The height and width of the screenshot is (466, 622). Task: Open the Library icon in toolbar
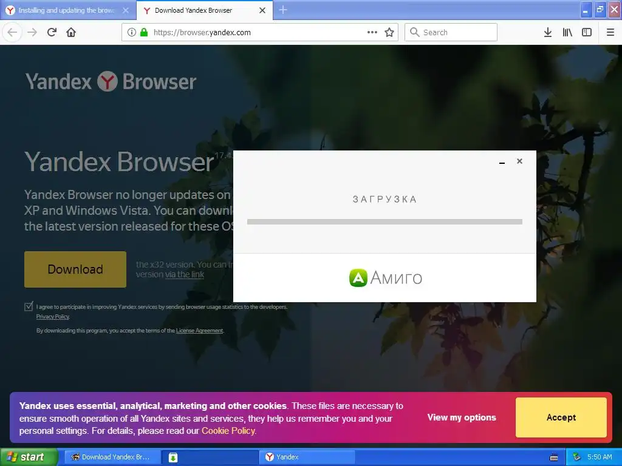(567, 32)
